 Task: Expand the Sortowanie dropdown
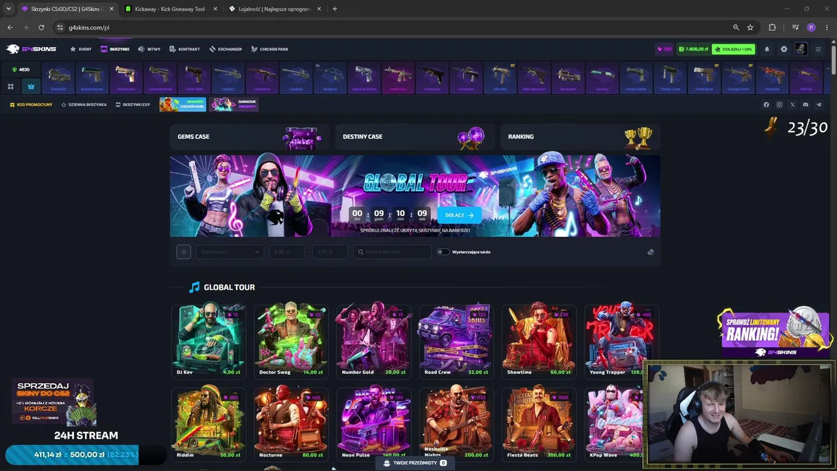pyautogui.click(x=230, y=252)
